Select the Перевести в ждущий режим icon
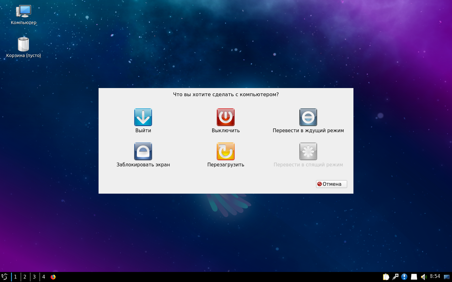The height and width of the screenshot is (282, 452). point(308,117)
